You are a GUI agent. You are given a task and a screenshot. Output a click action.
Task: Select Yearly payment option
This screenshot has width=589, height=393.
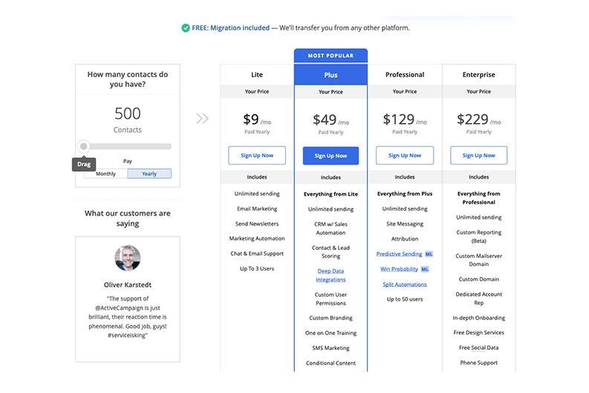149,174
